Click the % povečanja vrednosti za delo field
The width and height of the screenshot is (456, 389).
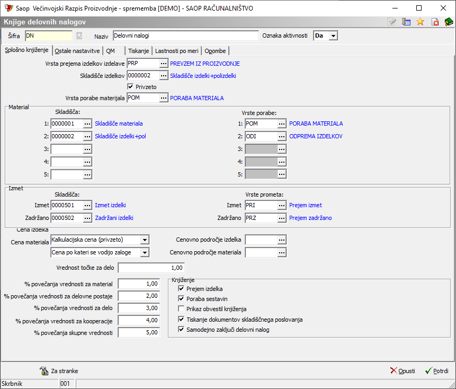pyautogui.click(x=139, y=308)
